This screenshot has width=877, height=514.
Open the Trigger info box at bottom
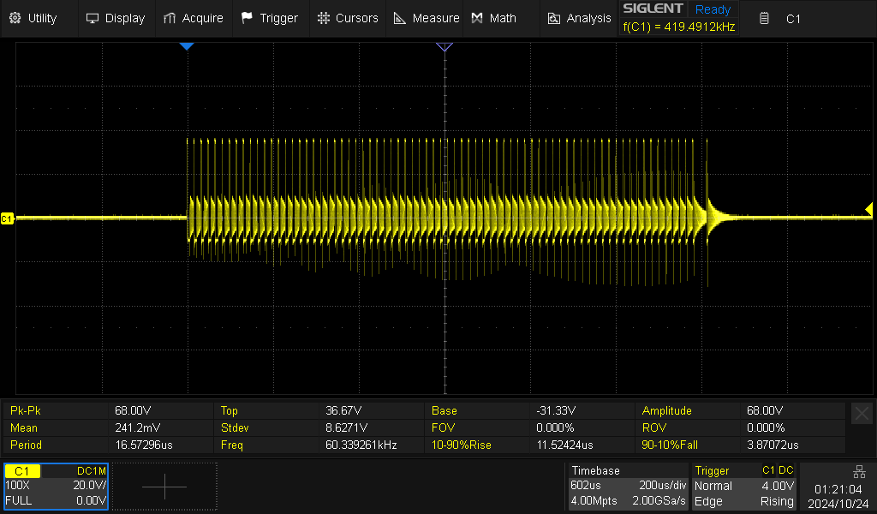point(744,486)
